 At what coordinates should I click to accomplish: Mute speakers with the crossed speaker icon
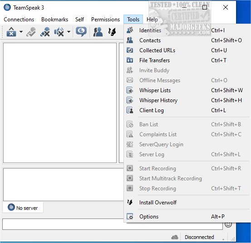click(59, 32)
